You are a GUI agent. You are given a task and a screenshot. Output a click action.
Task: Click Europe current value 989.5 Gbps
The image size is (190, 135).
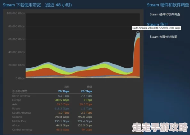coord(62,100)
